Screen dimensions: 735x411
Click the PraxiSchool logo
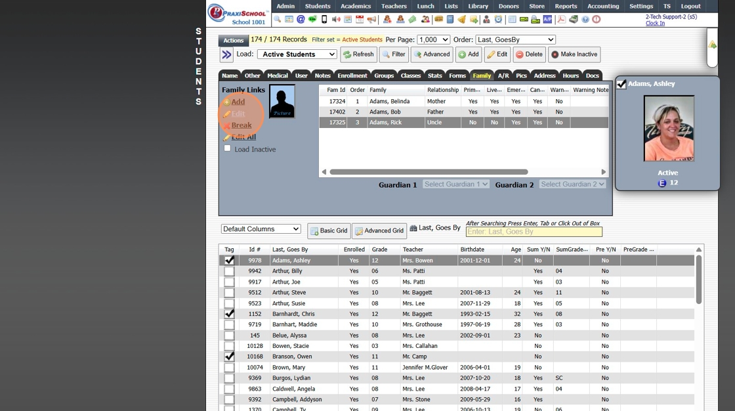[238, 14]
